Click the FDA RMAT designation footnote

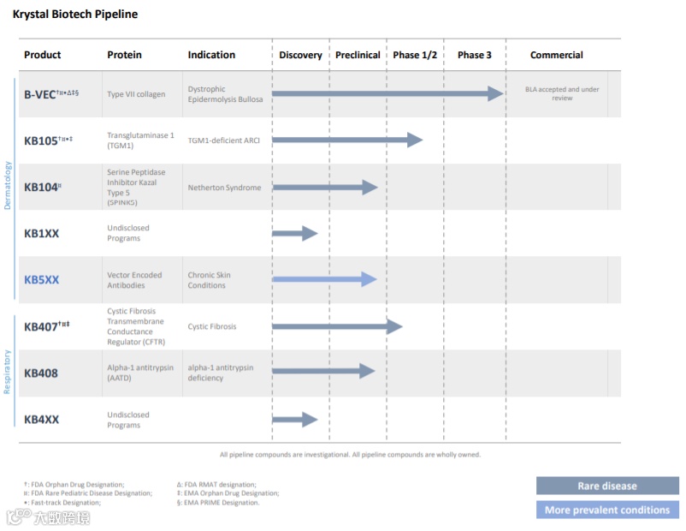pyautogui.click(x=216, y=485)
